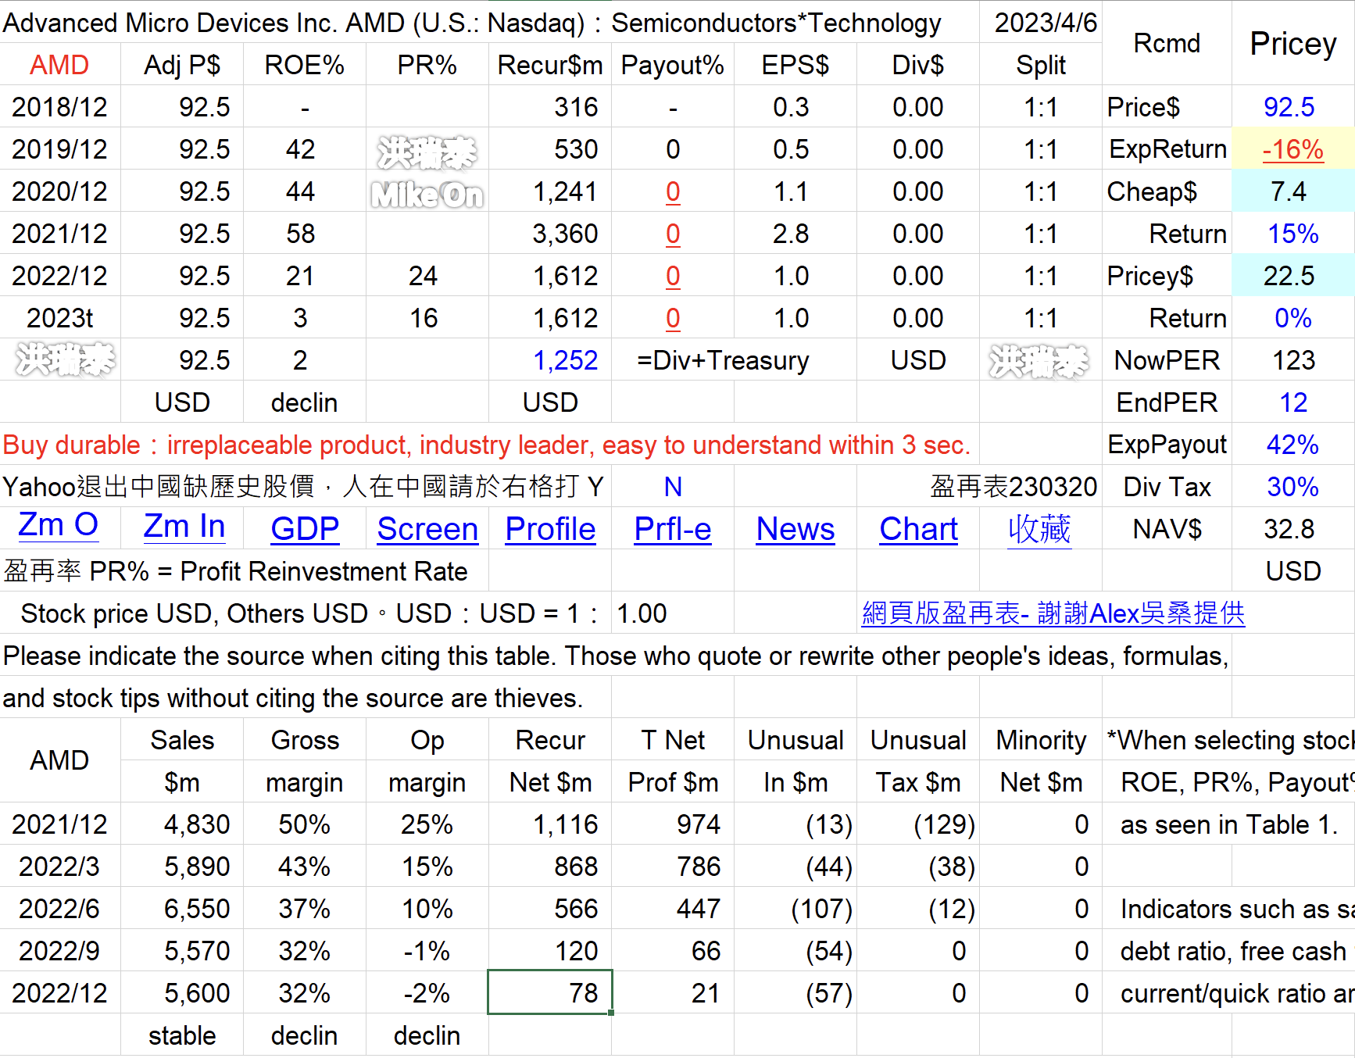
Task: Select the Y/N entry cell showing N
Action: tap(673, 487)
